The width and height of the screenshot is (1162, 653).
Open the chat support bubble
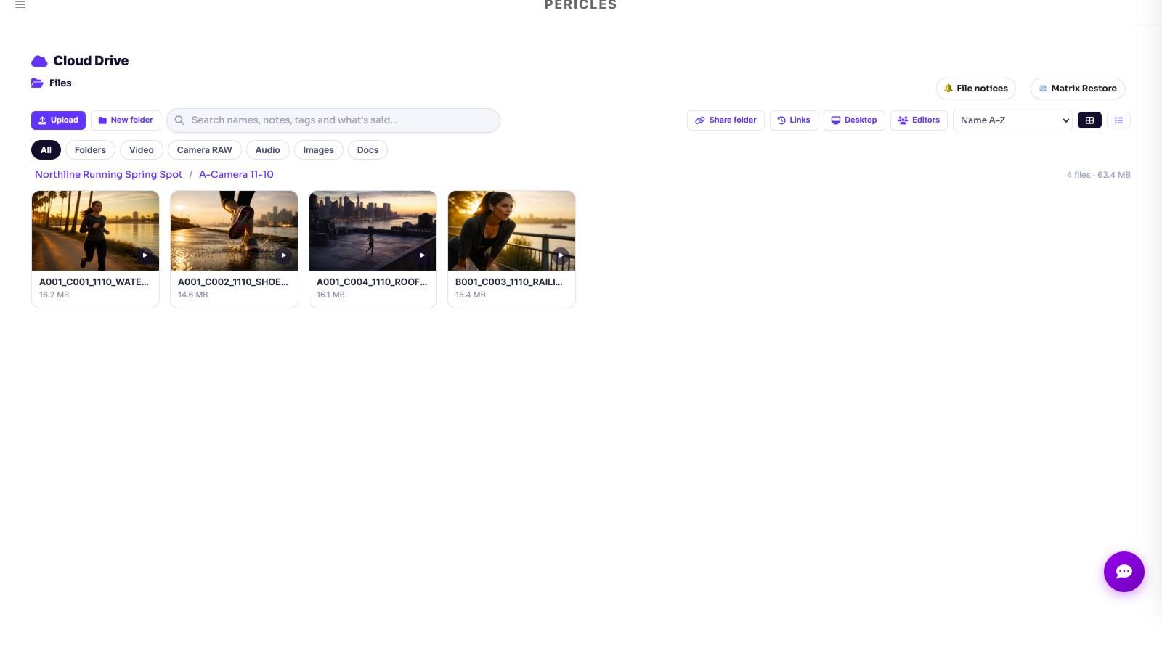(x=1124, y=572)
